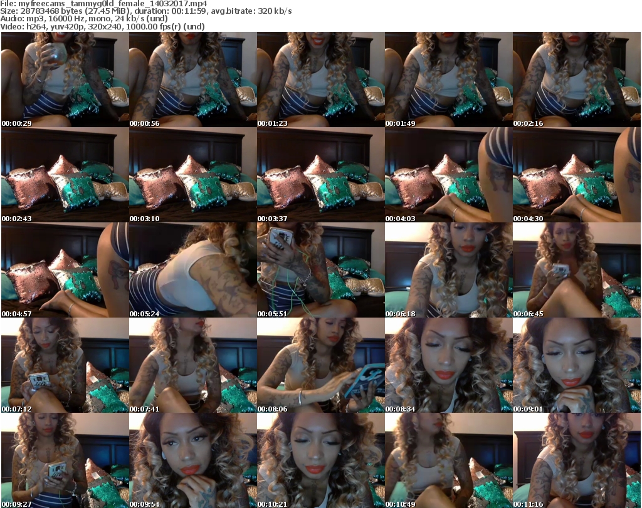Click the thumbnail marked 00:01:49
Viewport: 642px width, 508px height.
pos(449,80)
